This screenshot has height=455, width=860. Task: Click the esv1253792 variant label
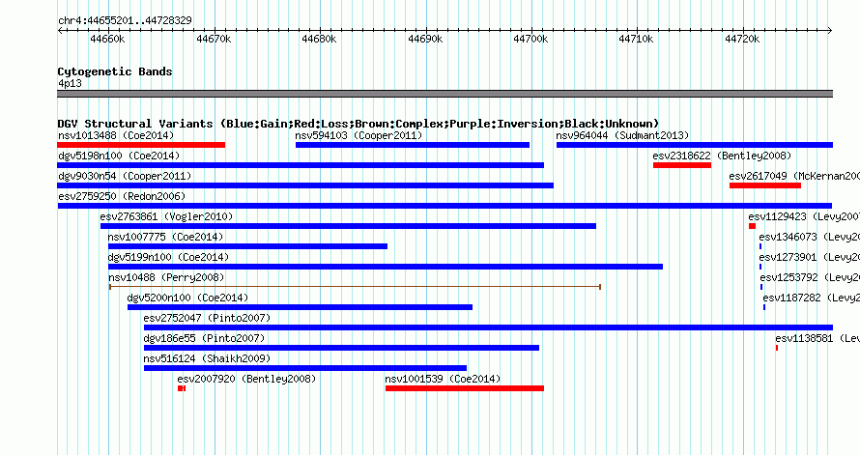pyautogui.click(x=810, y=277)
